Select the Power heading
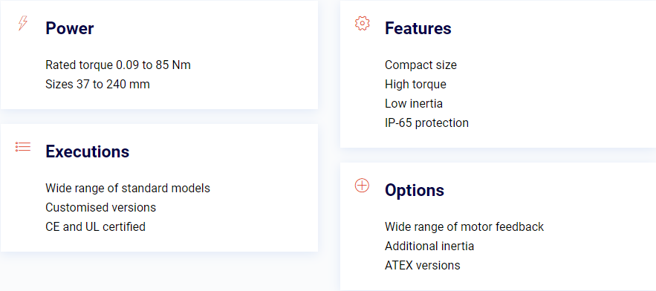The image size is (656, 291). tap(69, 28)
